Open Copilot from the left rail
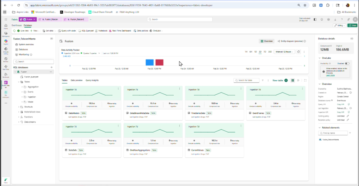 tap(6, 42)
